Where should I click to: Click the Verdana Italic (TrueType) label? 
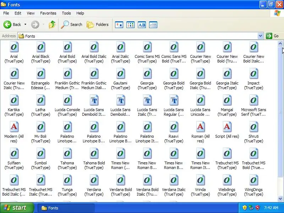(x=174, y=192)
